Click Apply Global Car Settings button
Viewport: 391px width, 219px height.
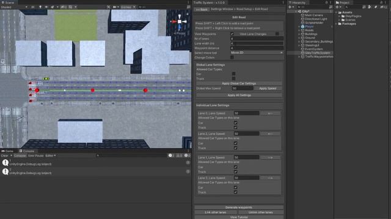(239, 83)
